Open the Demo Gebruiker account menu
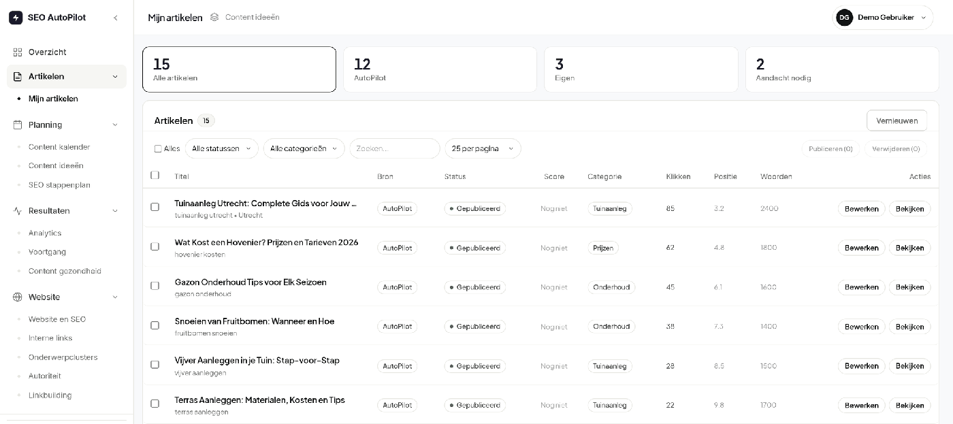The image size is (953, 424). 883,18
